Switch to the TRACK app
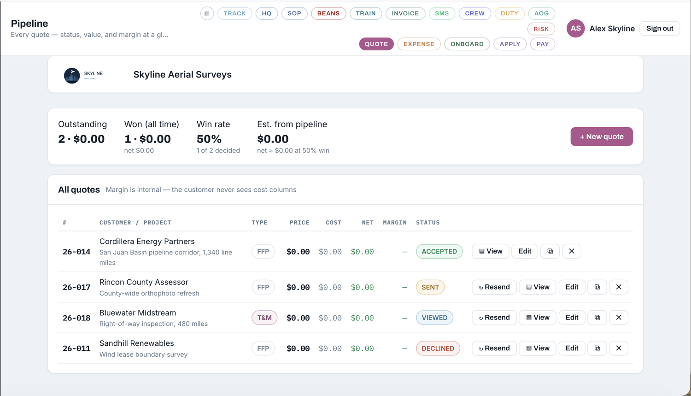The width and height of the screenshot is (691, 396). point(234,13)
